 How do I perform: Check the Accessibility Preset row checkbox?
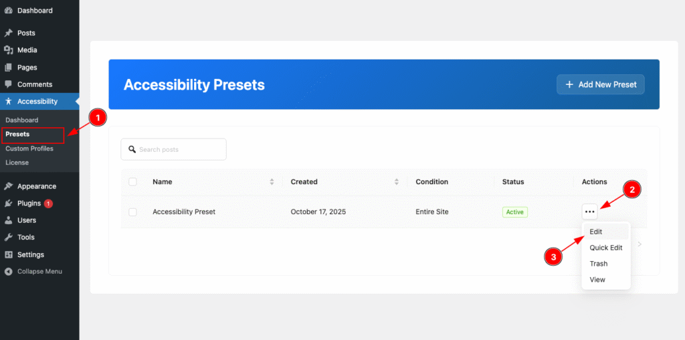pyautogui.click(x=132, y=212)
